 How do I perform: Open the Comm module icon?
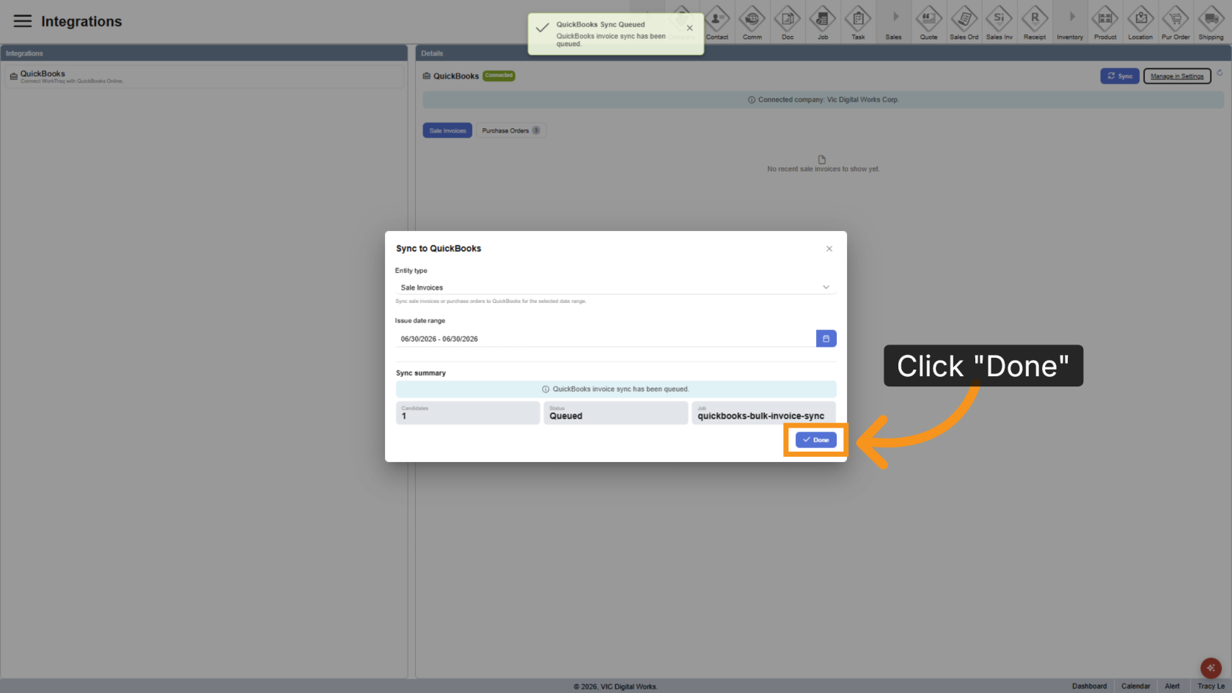tap(752, 23)
